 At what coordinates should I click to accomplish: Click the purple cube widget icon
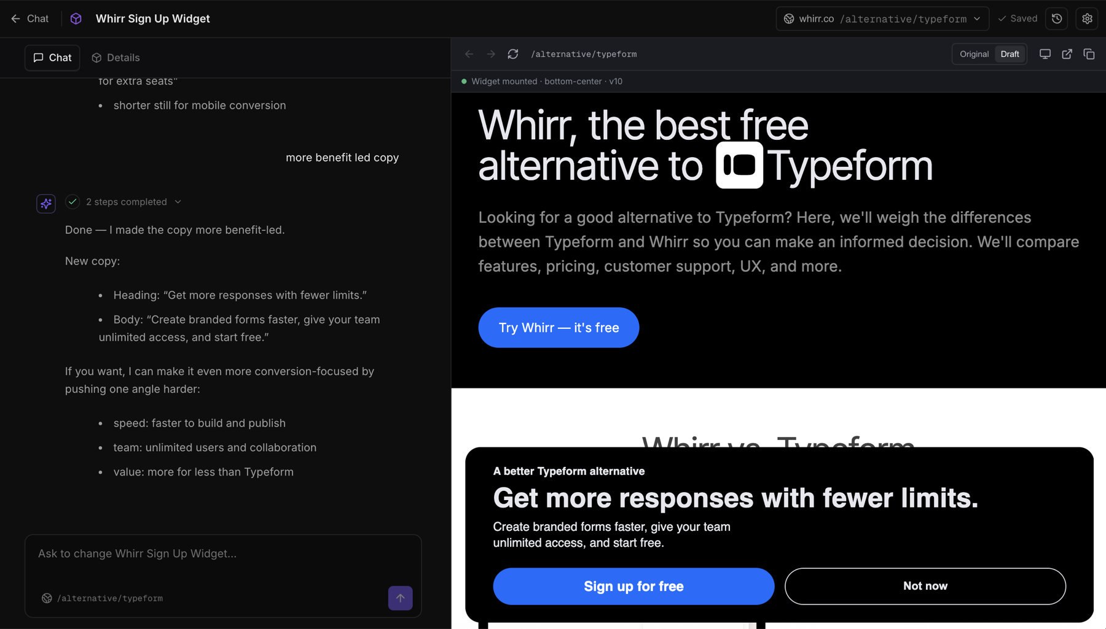(x=76, y=19)
